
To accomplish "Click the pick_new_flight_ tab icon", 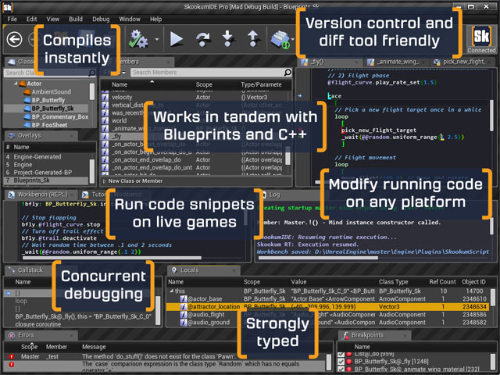I will pos(437,62).
